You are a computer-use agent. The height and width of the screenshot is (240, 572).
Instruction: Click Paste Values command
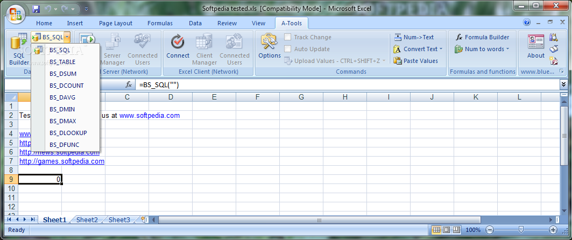point(416,61)
